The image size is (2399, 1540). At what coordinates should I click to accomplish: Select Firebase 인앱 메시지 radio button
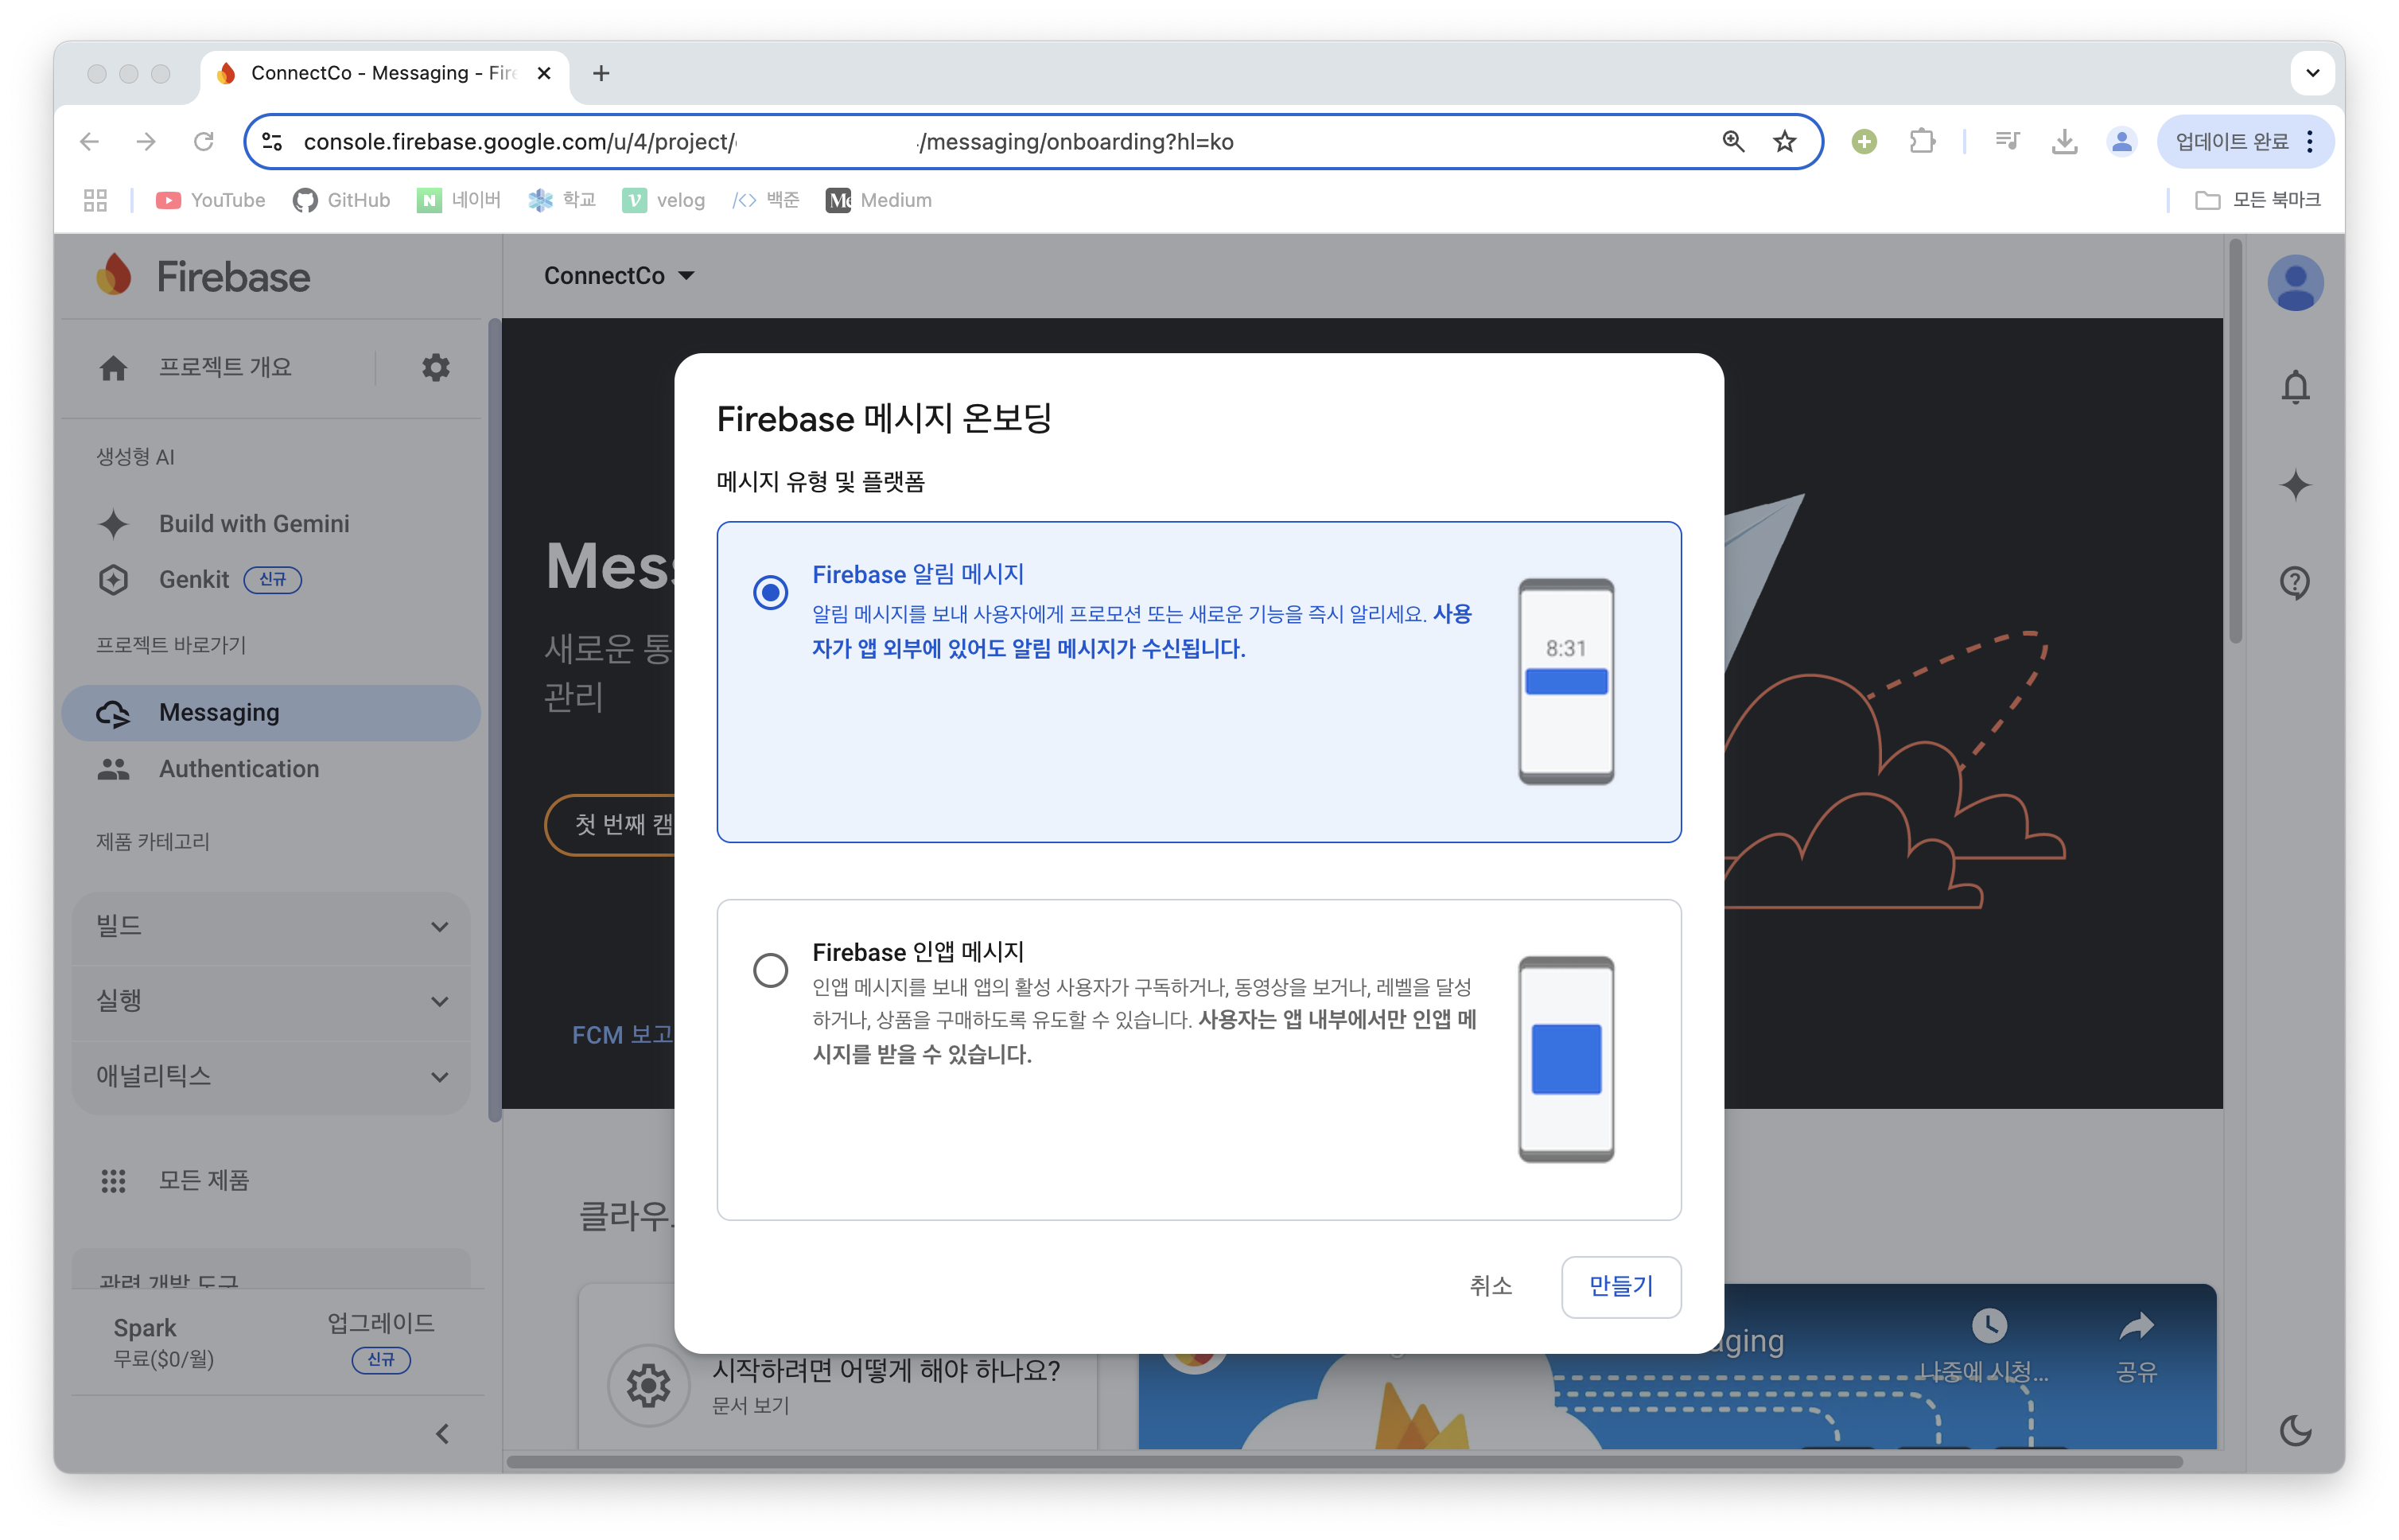[x=770, y=970]
